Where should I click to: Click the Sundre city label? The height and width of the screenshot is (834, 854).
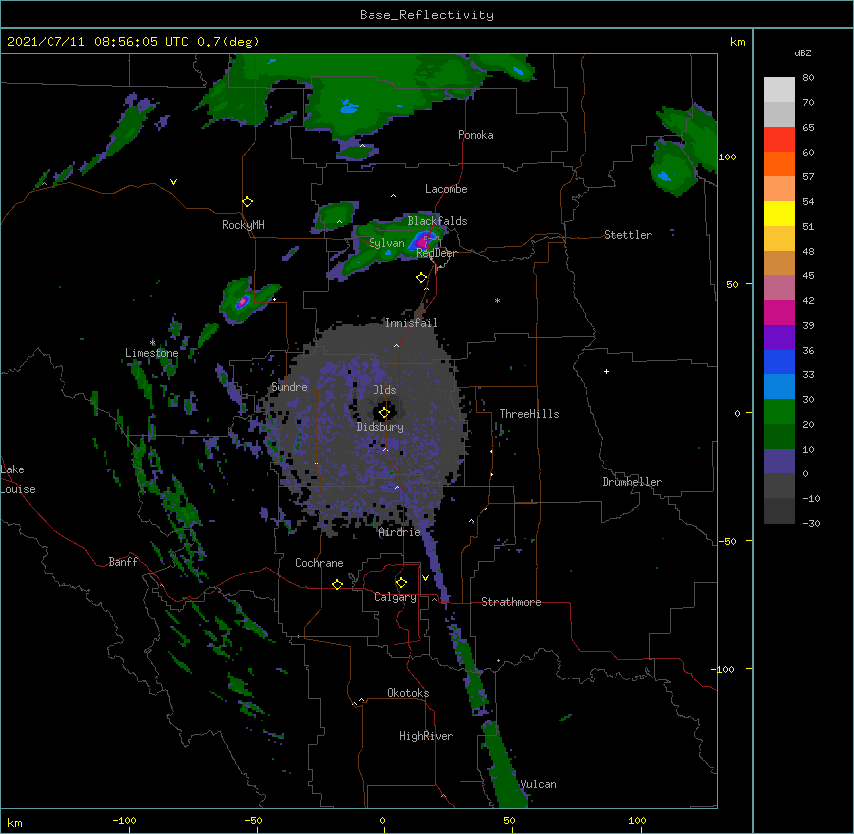tap(289, 387)
